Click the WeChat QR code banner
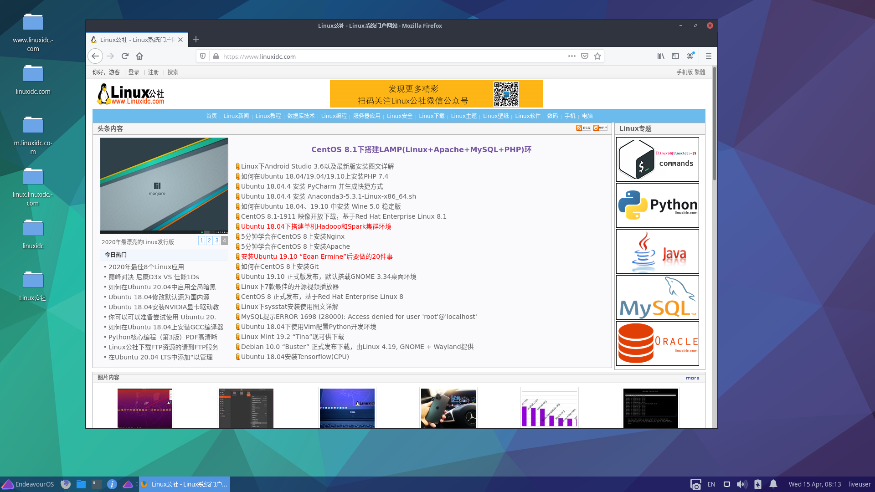The height and width of the screenshot is (492, 875). click(x=436, y=94)
